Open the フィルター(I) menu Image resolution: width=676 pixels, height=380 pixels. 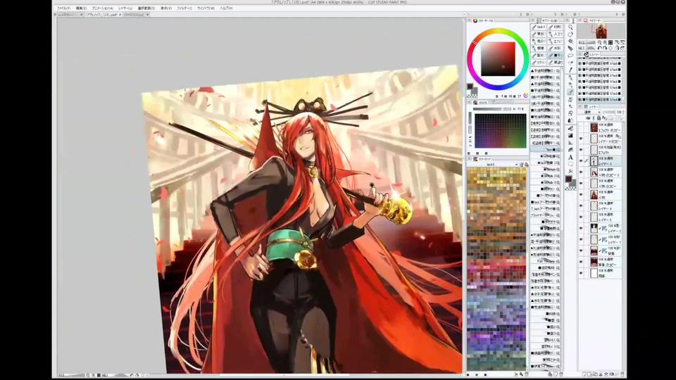(184, 8)
